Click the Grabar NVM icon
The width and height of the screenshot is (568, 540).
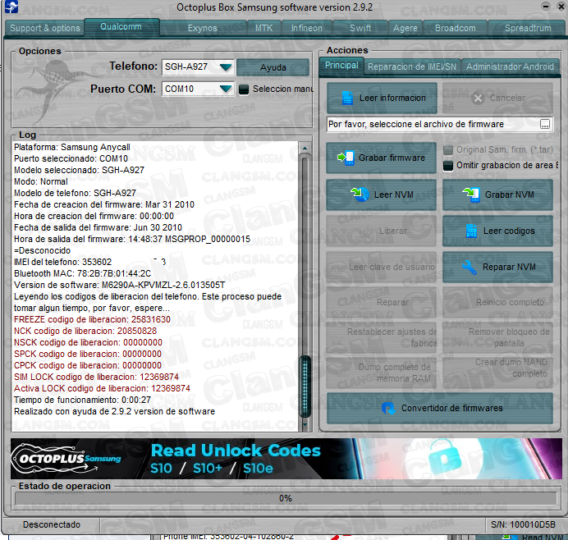click(471, 194)
